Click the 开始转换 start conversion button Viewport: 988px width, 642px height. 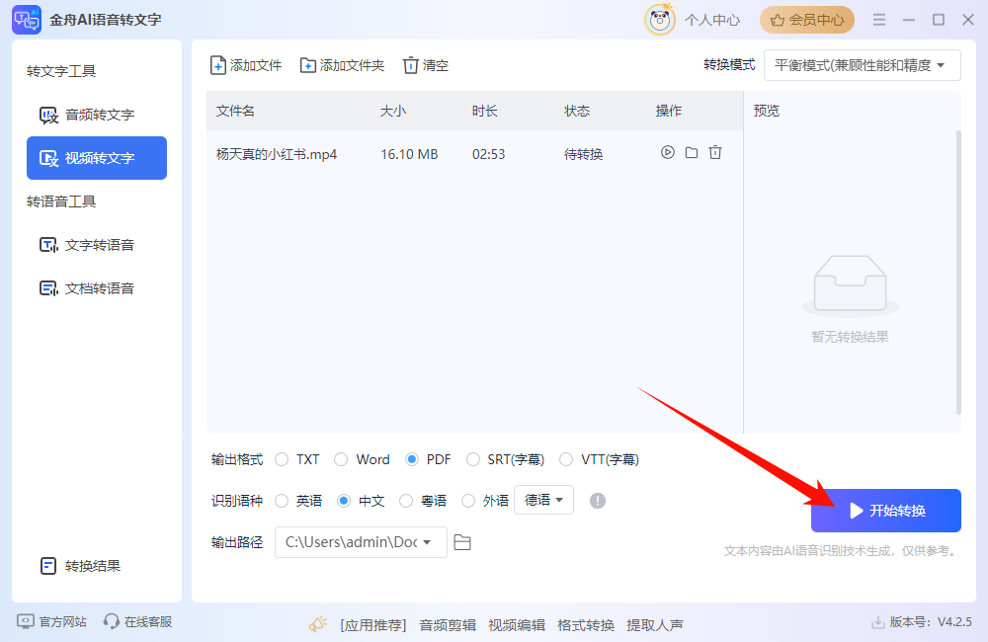click(x=885, y=510)
